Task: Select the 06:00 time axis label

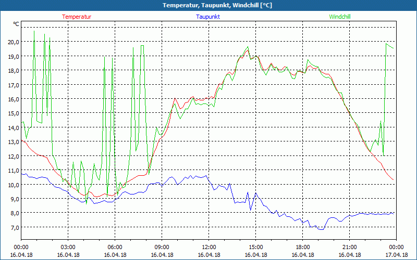Action: click(115, 247)
